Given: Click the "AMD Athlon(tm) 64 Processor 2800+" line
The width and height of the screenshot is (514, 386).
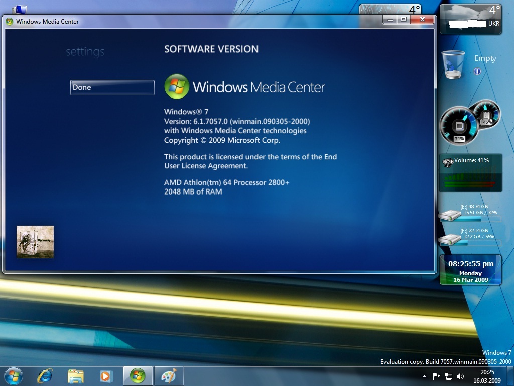Looking at the screenshot, I should [x=227, y=182].
